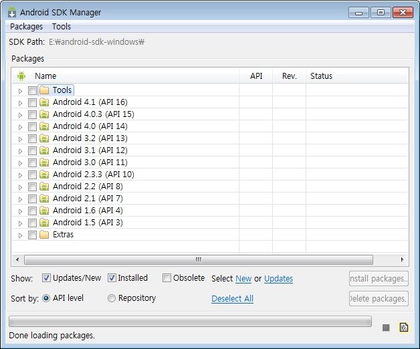Uncheck the Installed filter checkbox
Image resolution: width=420 pixels, height=349 pixels.
pos(112,278)
